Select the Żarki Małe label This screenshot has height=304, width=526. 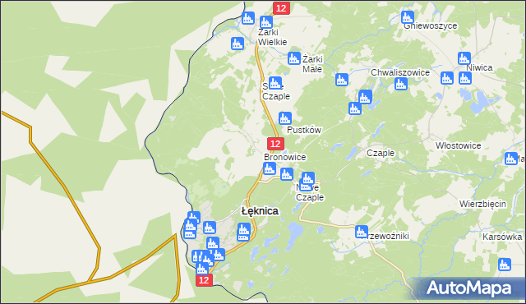pos(312,64)
